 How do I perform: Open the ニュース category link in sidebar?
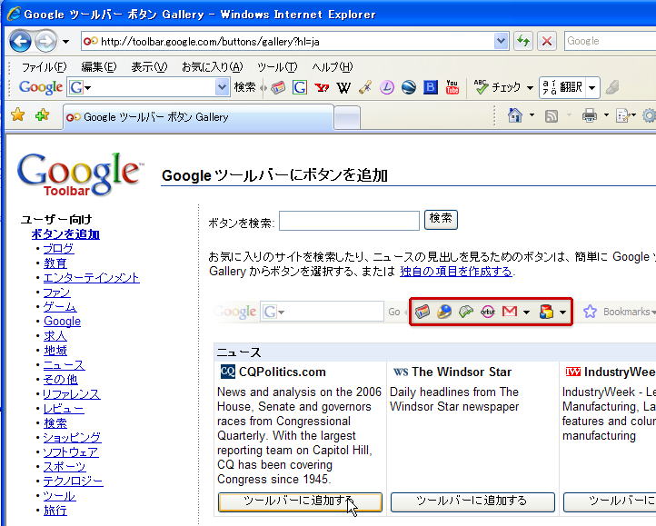(x=64, y=365)
